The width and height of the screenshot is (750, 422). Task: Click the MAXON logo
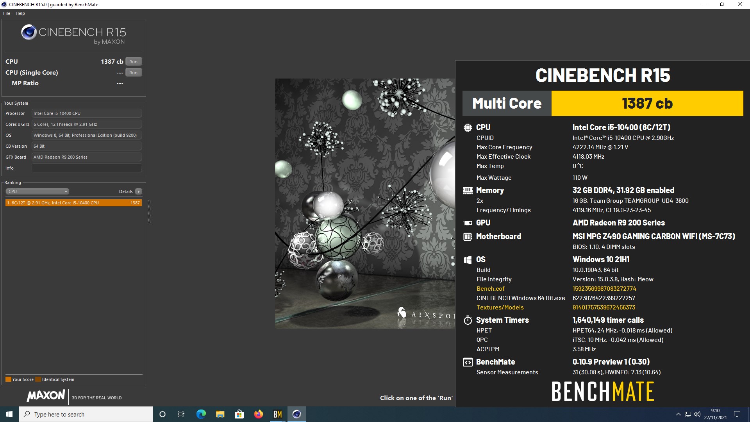click(x=46, y=395)
